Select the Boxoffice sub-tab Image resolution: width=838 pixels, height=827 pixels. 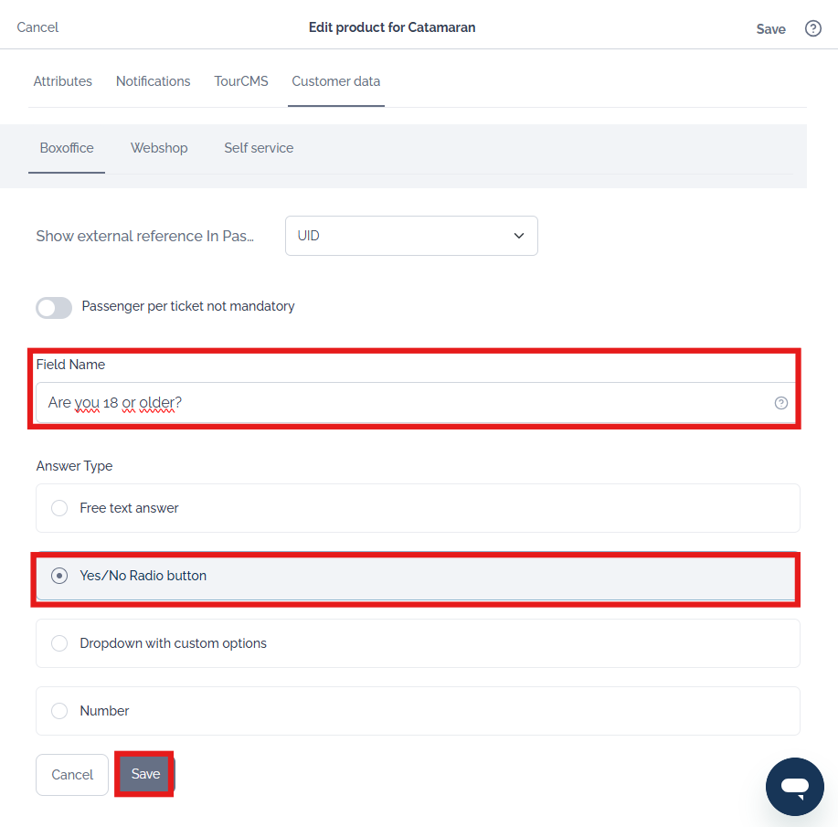[x=67, y=148]
